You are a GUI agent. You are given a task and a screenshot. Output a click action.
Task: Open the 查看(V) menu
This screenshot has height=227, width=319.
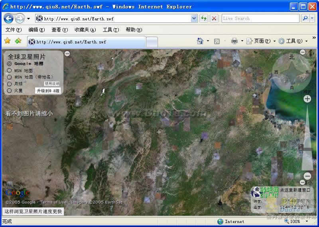59,30
